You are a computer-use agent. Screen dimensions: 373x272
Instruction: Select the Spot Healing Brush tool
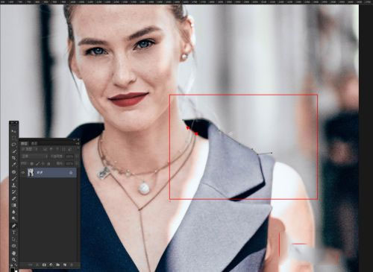pyautogui.click(x=13, y=171)
